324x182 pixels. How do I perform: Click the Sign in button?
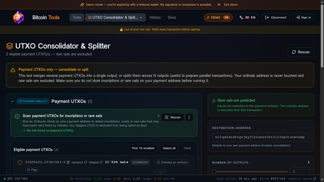303,17
